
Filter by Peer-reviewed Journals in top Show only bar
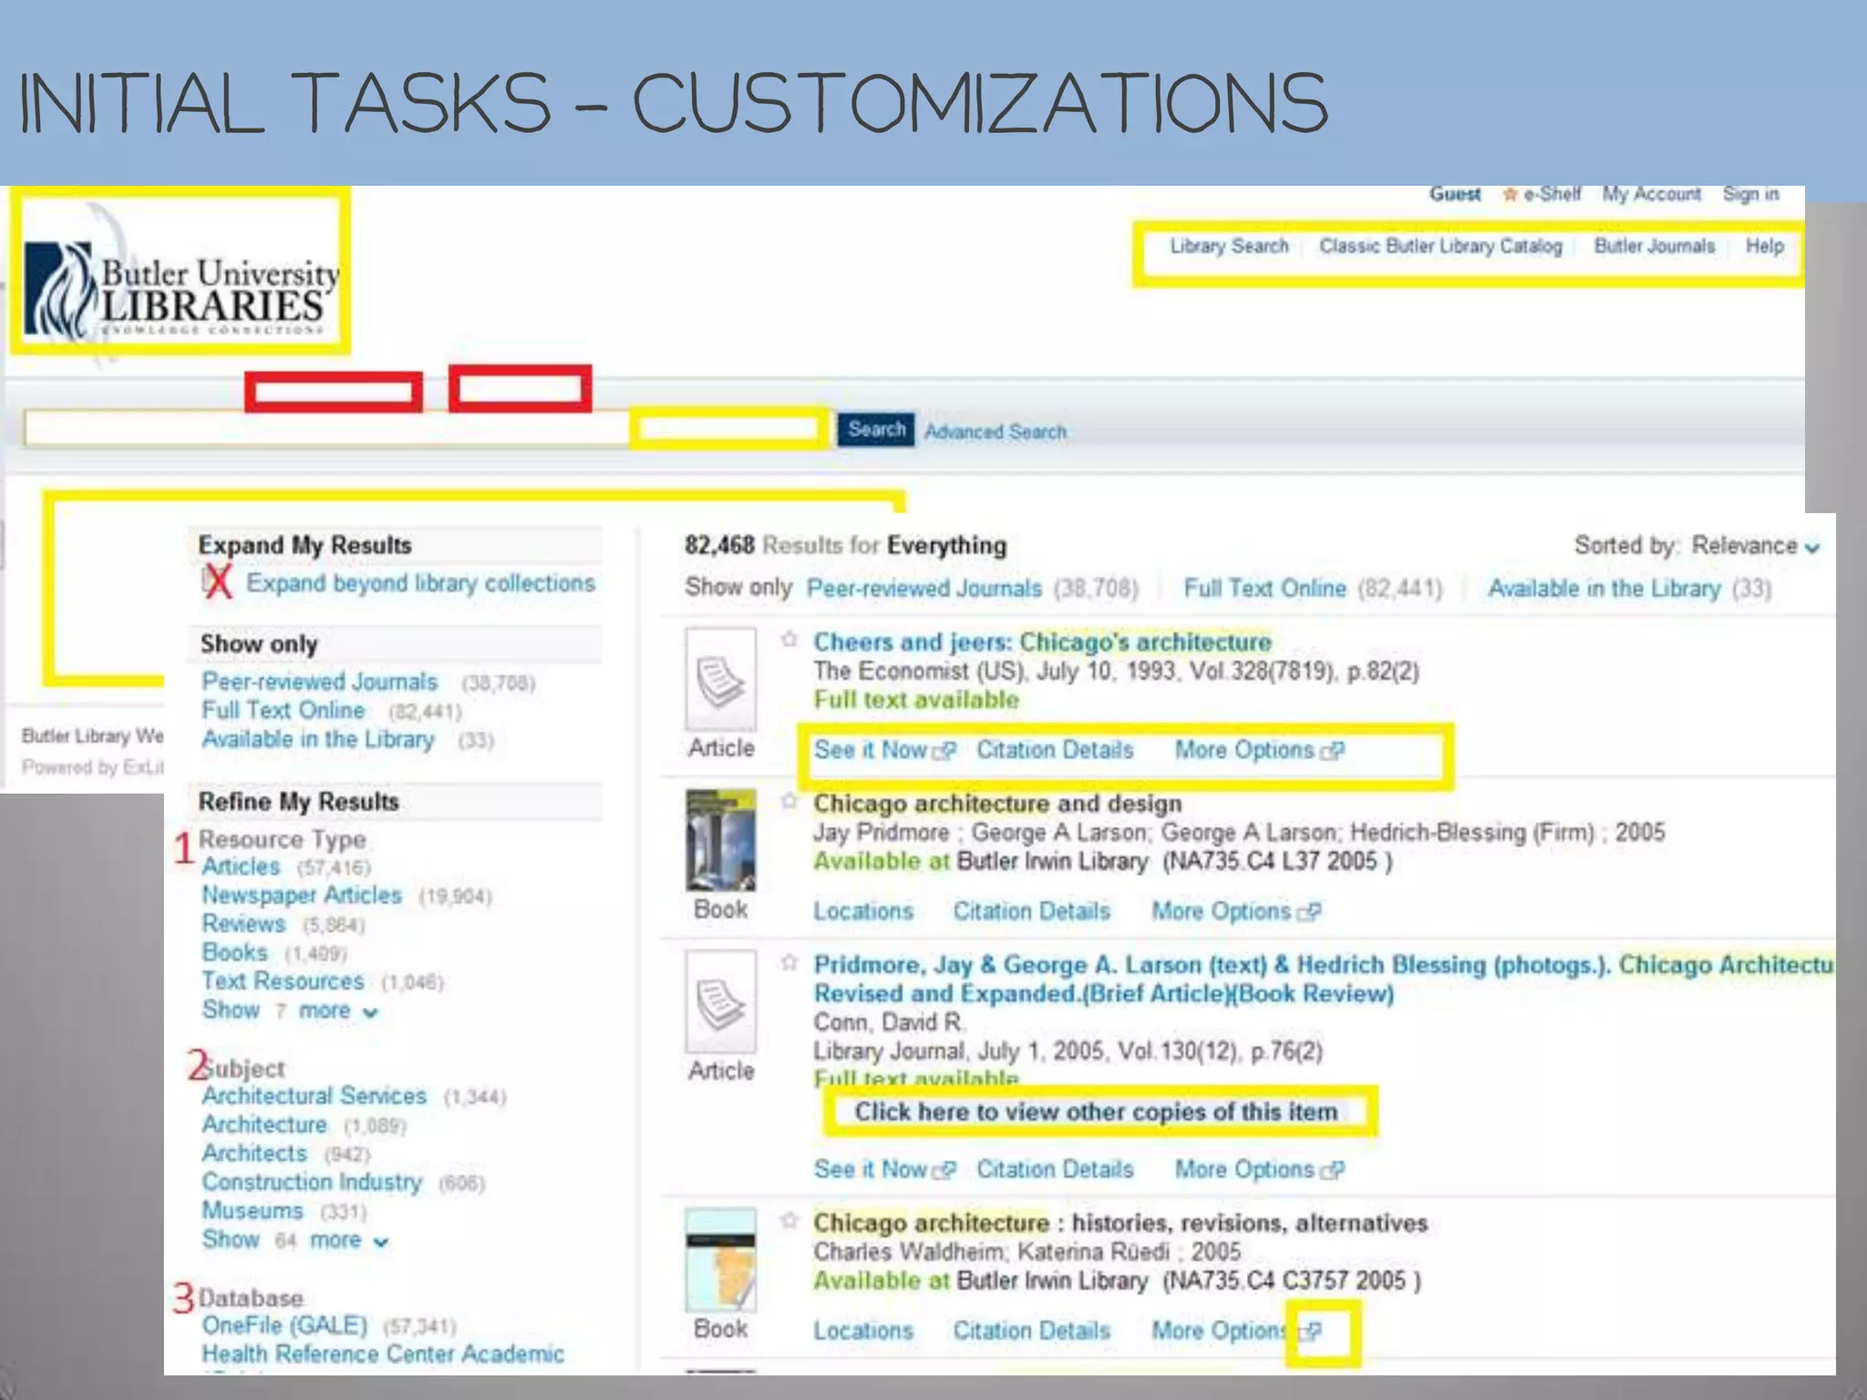(923, 589)
